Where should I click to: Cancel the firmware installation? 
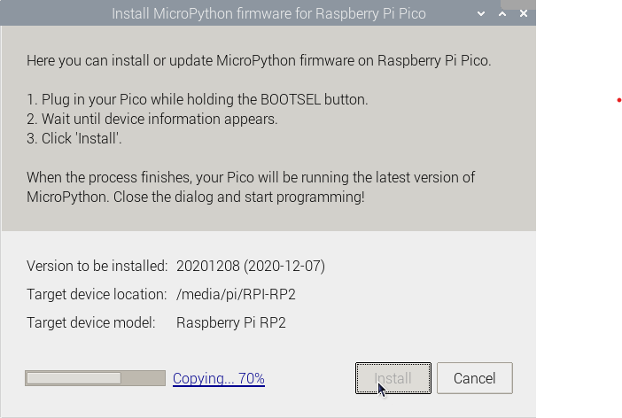point(474,378)
